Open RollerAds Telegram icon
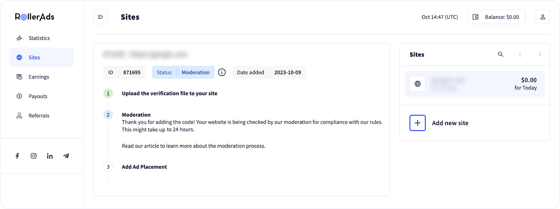 click(66, 156)
